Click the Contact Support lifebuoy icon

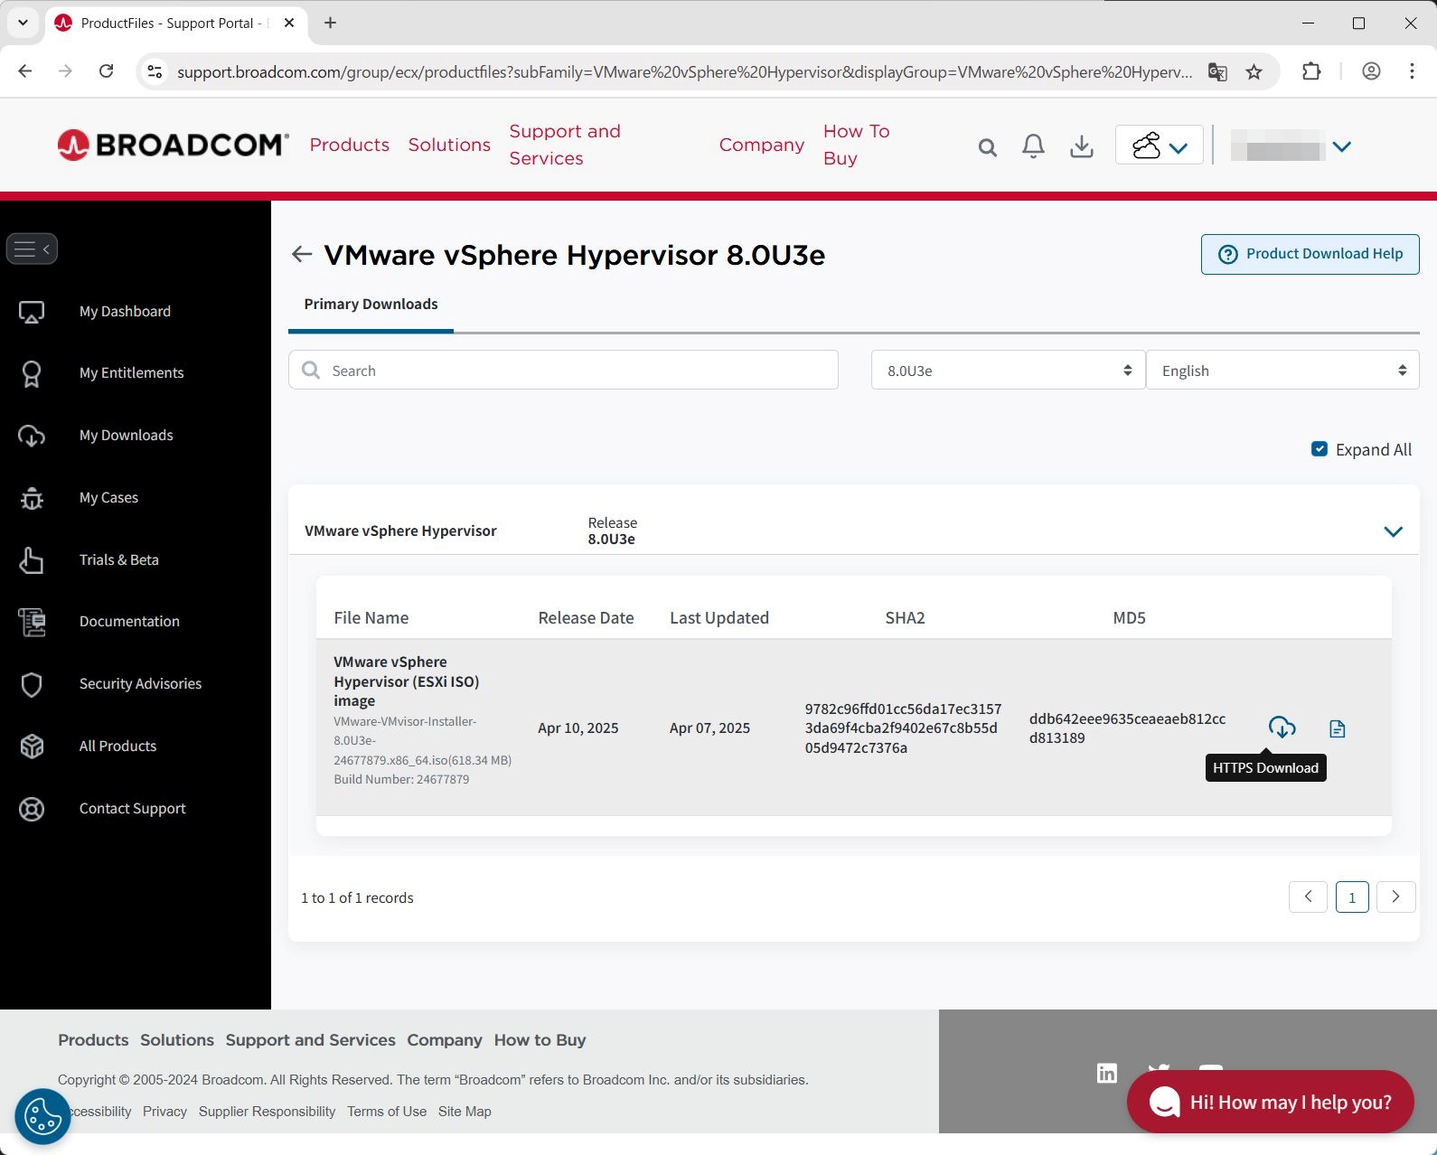32,809
